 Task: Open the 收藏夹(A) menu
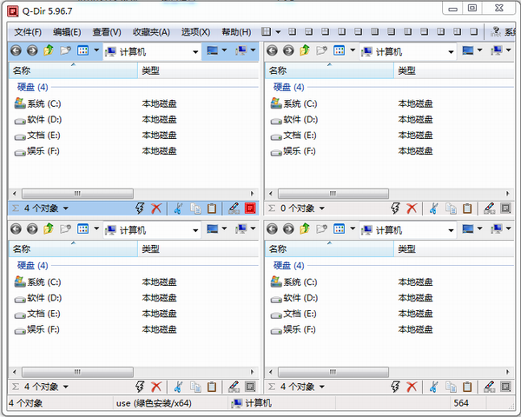tap(151, 32)
